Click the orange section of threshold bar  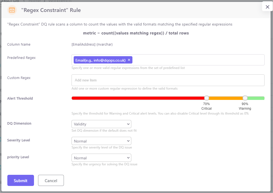tap(226, 98)
